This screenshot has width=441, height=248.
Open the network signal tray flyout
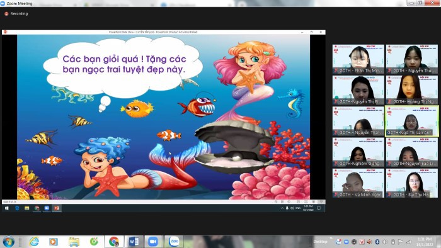point(408,242)
